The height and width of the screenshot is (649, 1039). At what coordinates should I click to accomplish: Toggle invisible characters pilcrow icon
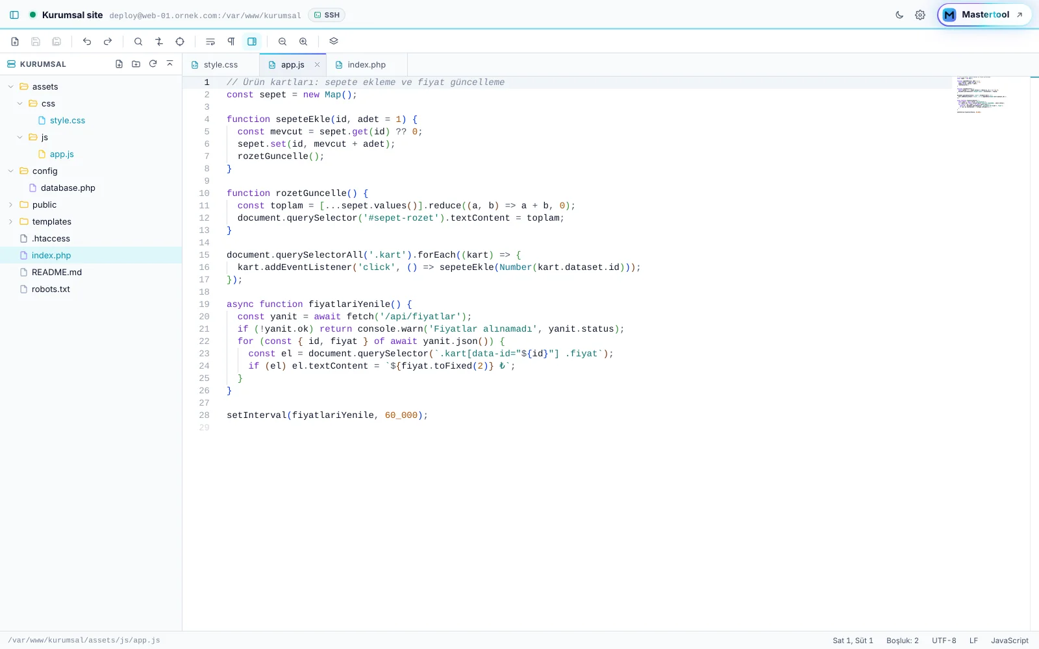(x=231, y=42)
